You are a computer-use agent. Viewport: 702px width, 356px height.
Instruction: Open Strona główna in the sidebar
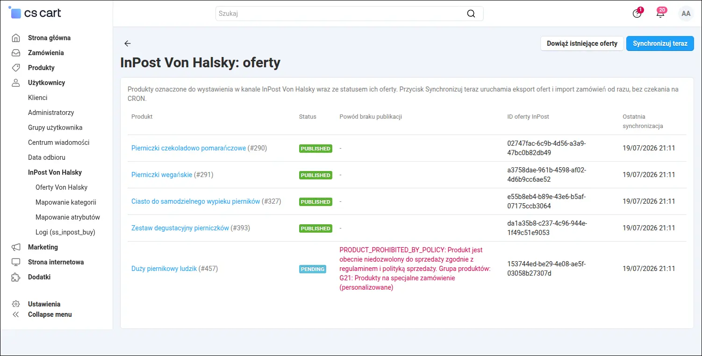(x=49, y=38)
